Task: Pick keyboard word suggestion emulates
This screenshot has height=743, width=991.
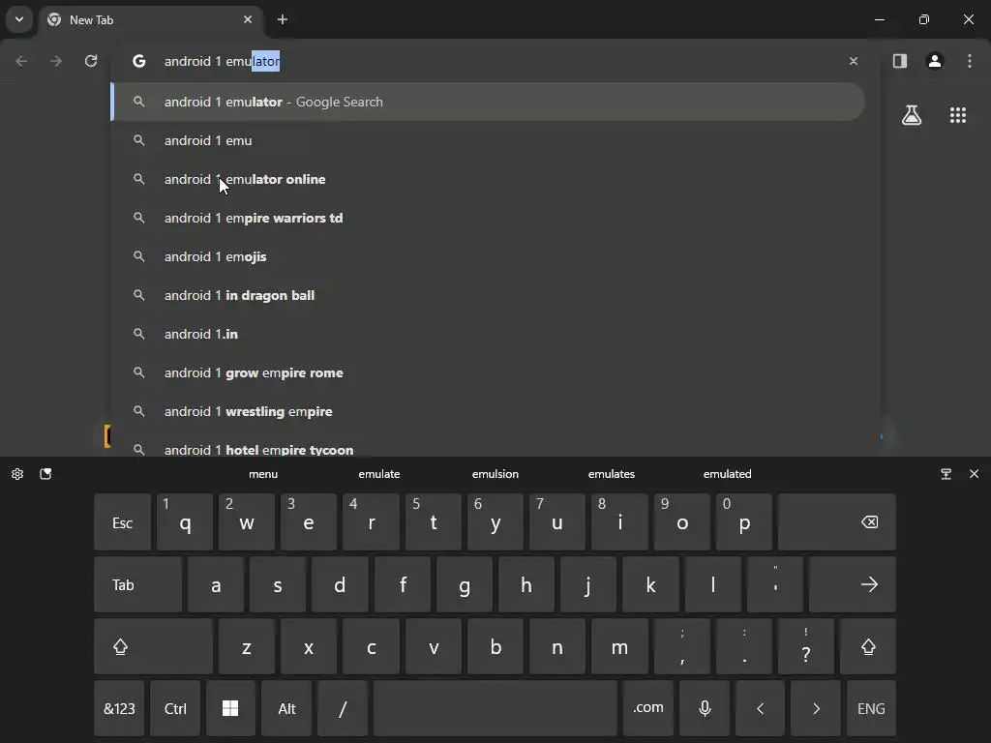Action: 612,474
